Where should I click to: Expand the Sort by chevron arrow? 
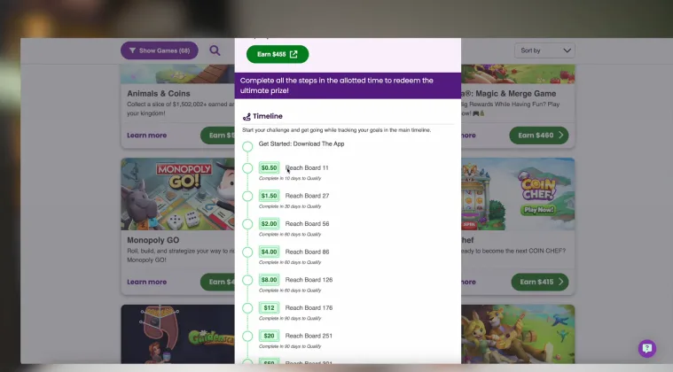pyautogui.click(x=567, y=50)
